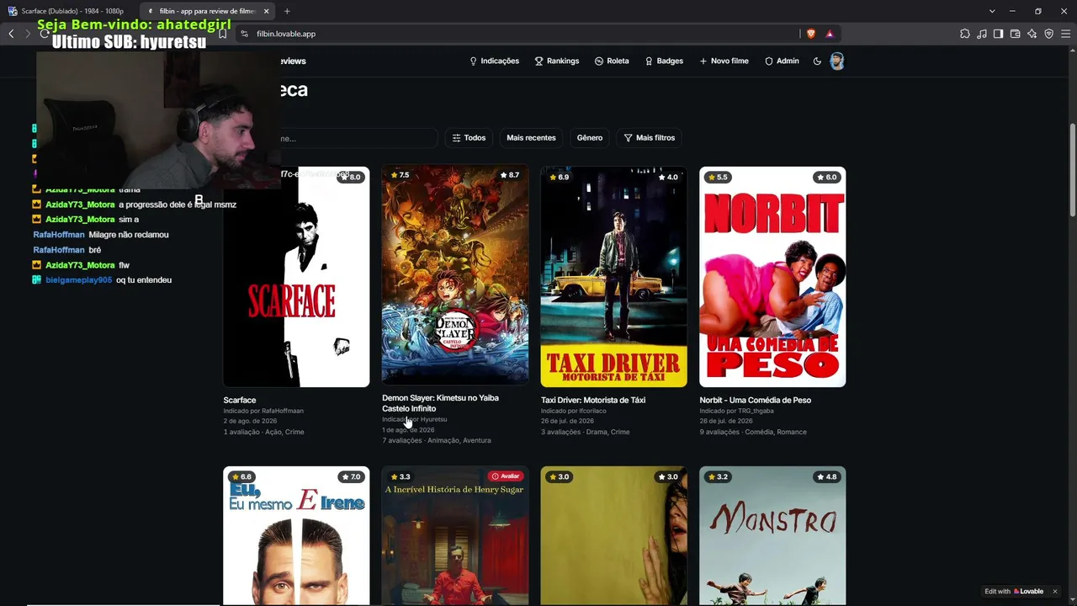The image size is (1077, 606).
Task: Add a new browser tab
Action: coord(287,11)
